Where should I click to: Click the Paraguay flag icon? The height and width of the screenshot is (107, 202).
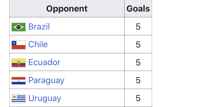19,81
